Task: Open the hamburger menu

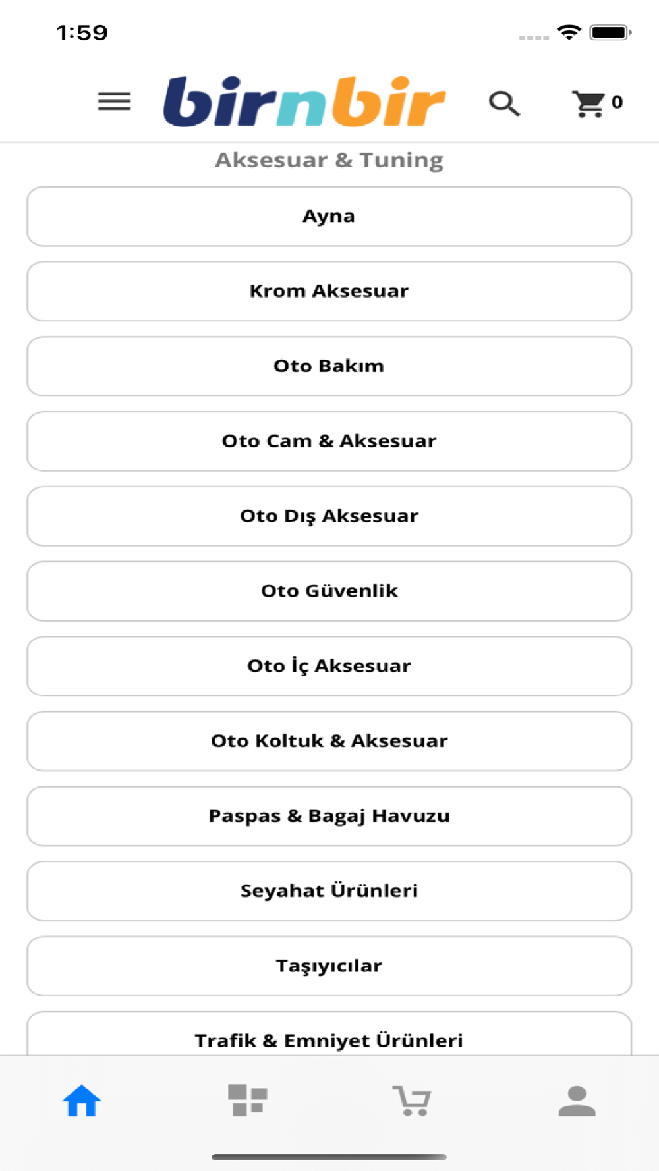Action: pyautogui.click(x=114, y=101)
